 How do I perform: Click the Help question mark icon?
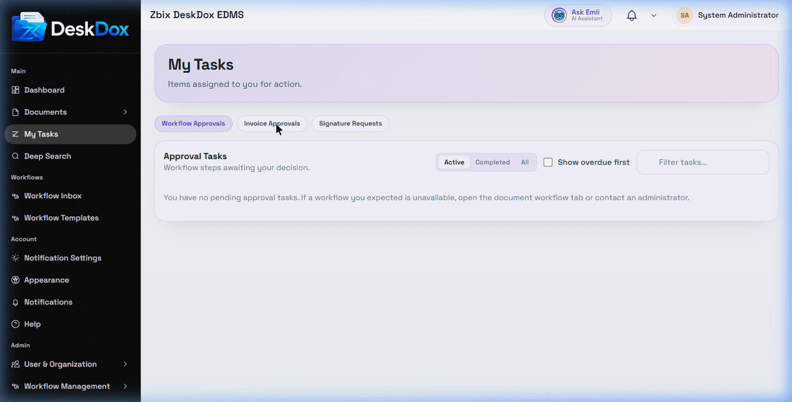[15, 324]
